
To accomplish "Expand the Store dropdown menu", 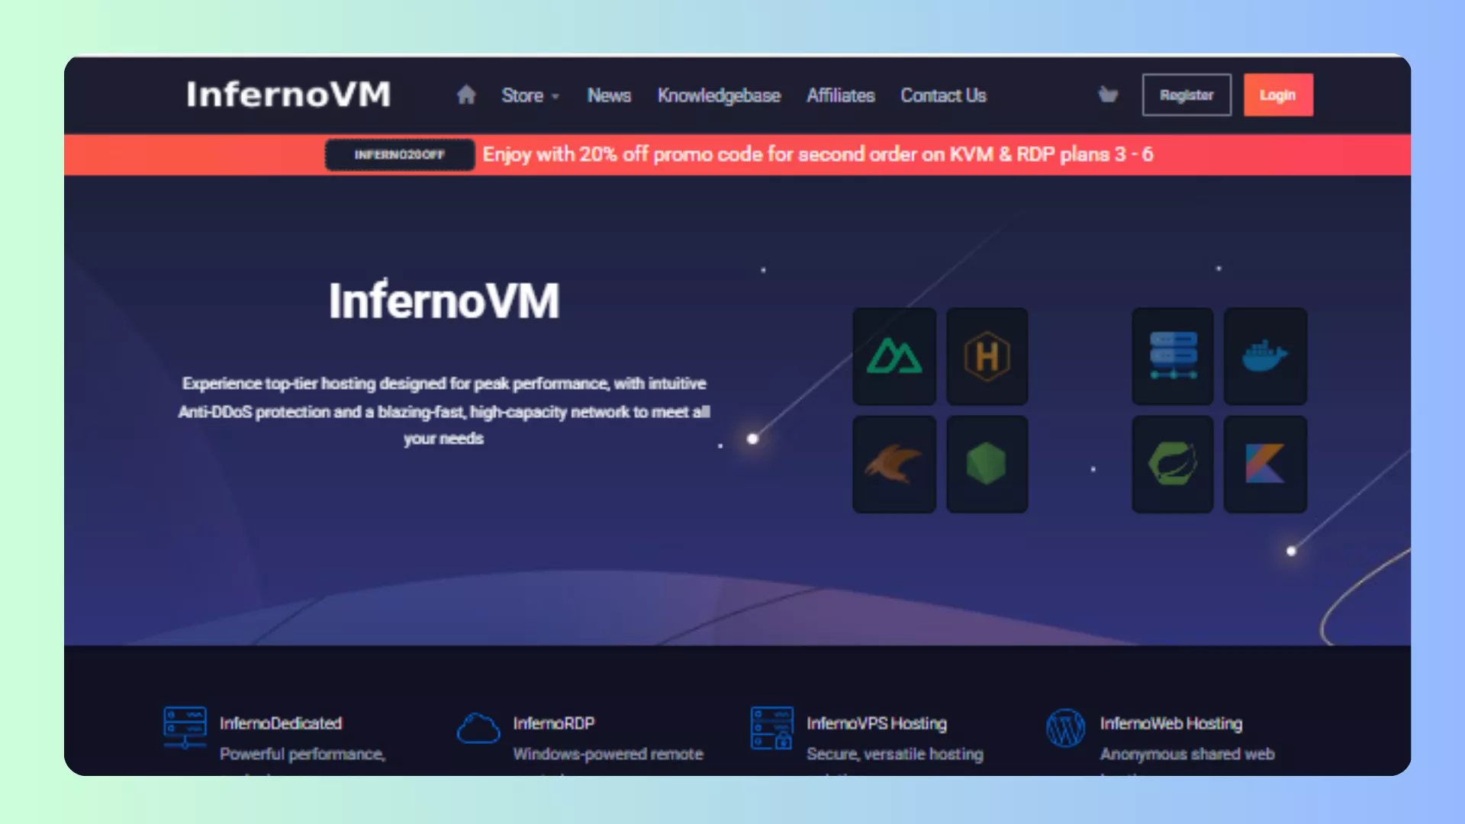I will 530,95.
